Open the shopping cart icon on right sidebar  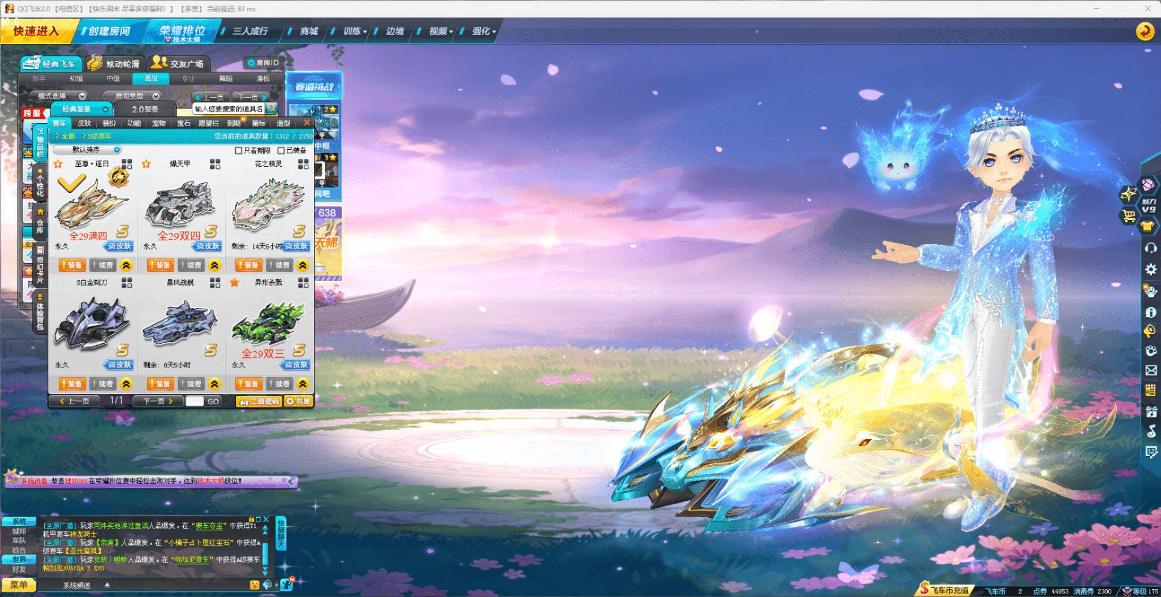pos(1128,215)
